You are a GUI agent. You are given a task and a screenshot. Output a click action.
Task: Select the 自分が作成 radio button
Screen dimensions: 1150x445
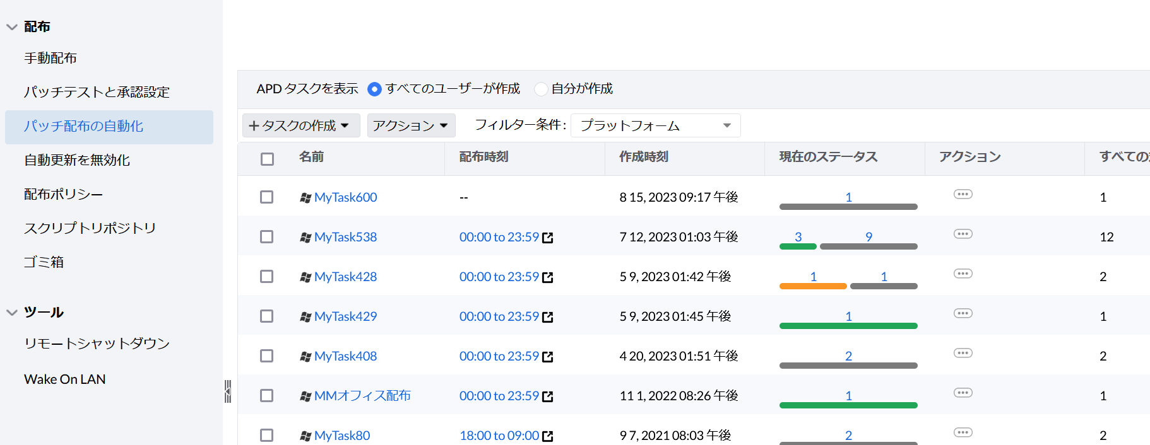coord(541,89)
